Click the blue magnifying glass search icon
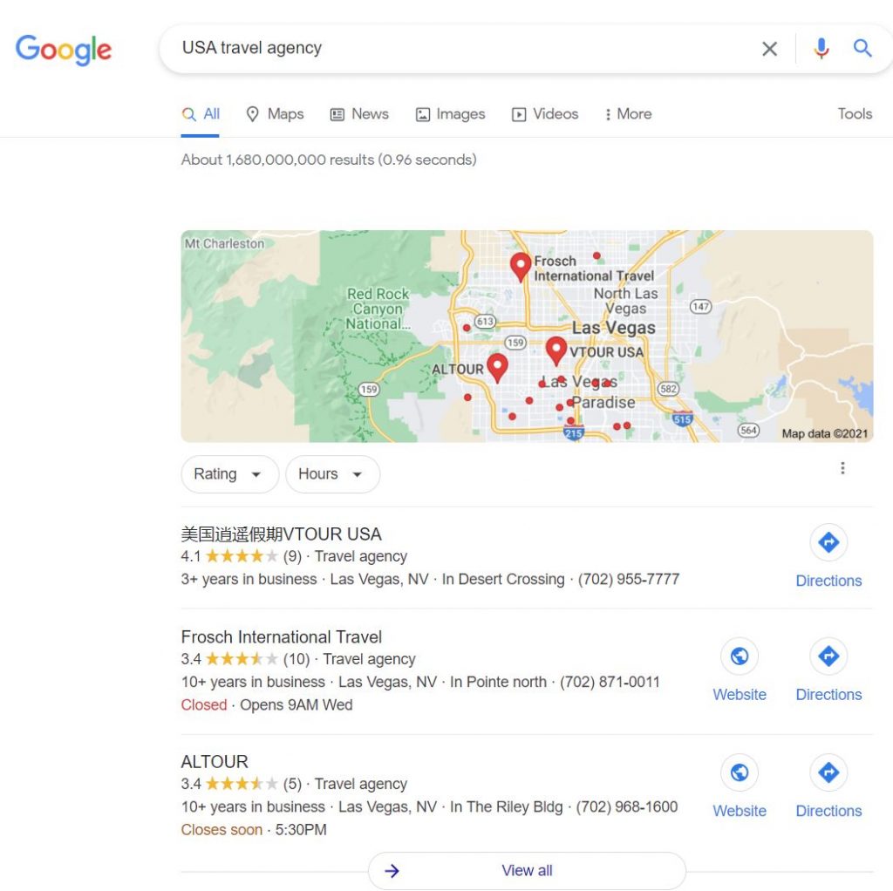 (x=862, y=49)
